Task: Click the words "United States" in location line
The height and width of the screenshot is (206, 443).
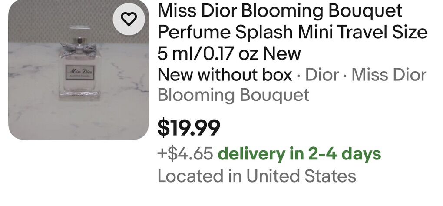Action: 301,176
